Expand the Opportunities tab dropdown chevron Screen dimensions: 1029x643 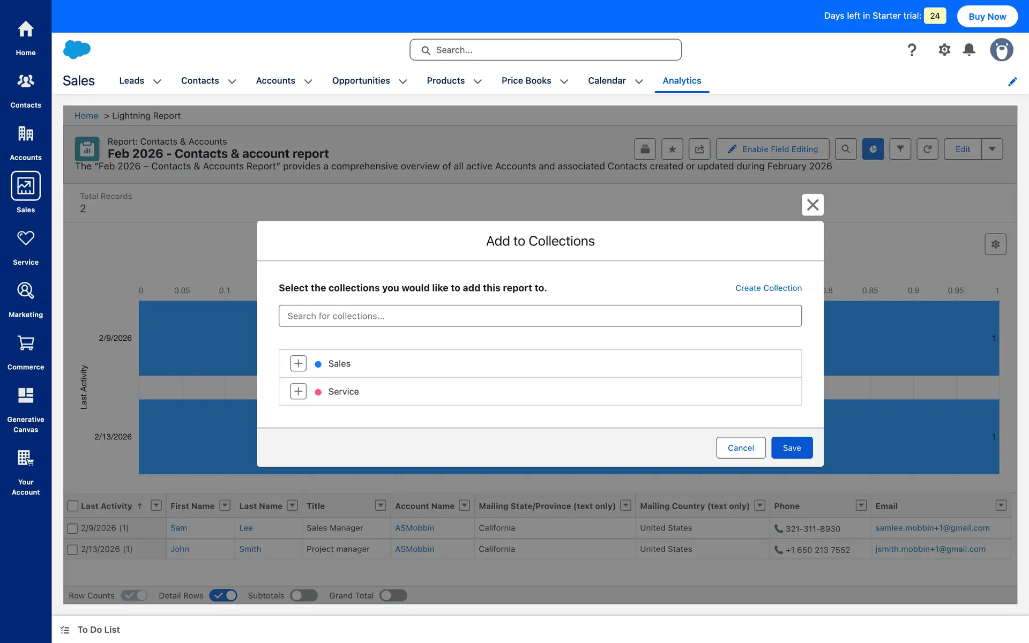coord(403,81)
